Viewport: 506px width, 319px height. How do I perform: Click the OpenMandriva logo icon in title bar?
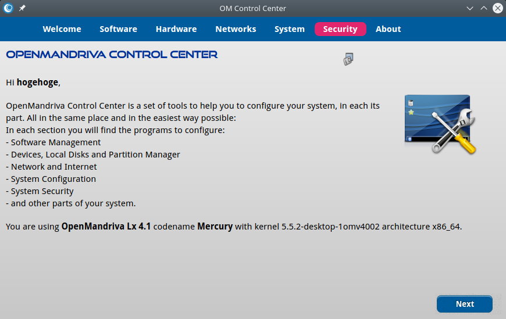(x=8, y=8)
